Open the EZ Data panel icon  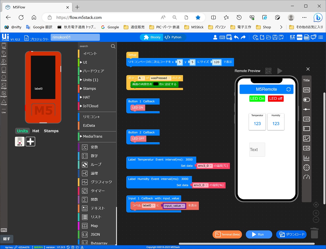click(x=292, y=37)
